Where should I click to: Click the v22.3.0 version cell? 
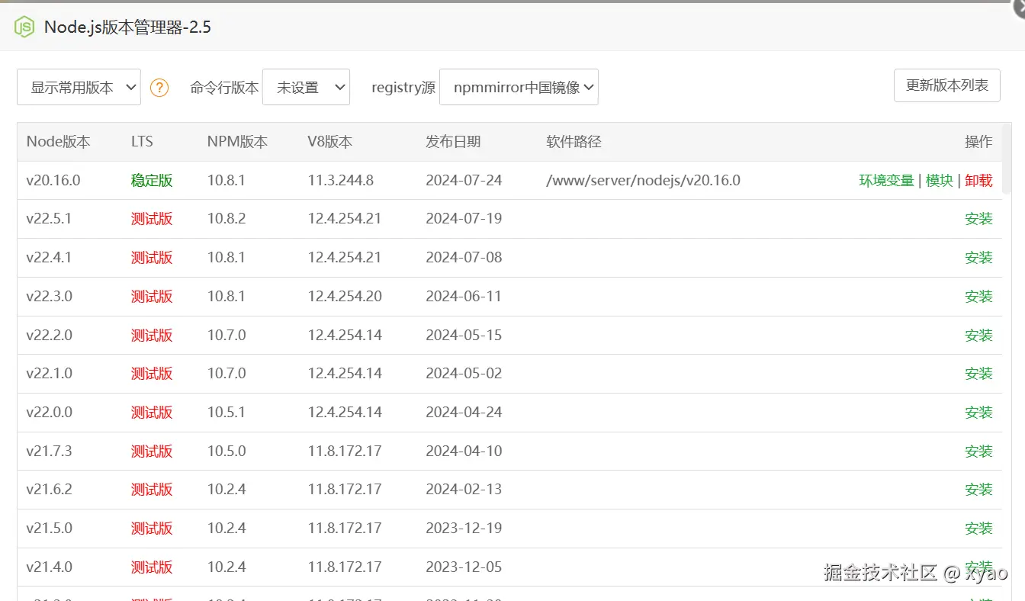(49, 297)
